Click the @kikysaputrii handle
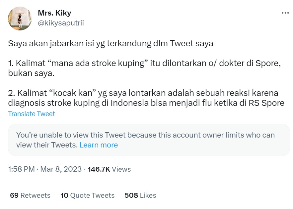 coord(60,23)
